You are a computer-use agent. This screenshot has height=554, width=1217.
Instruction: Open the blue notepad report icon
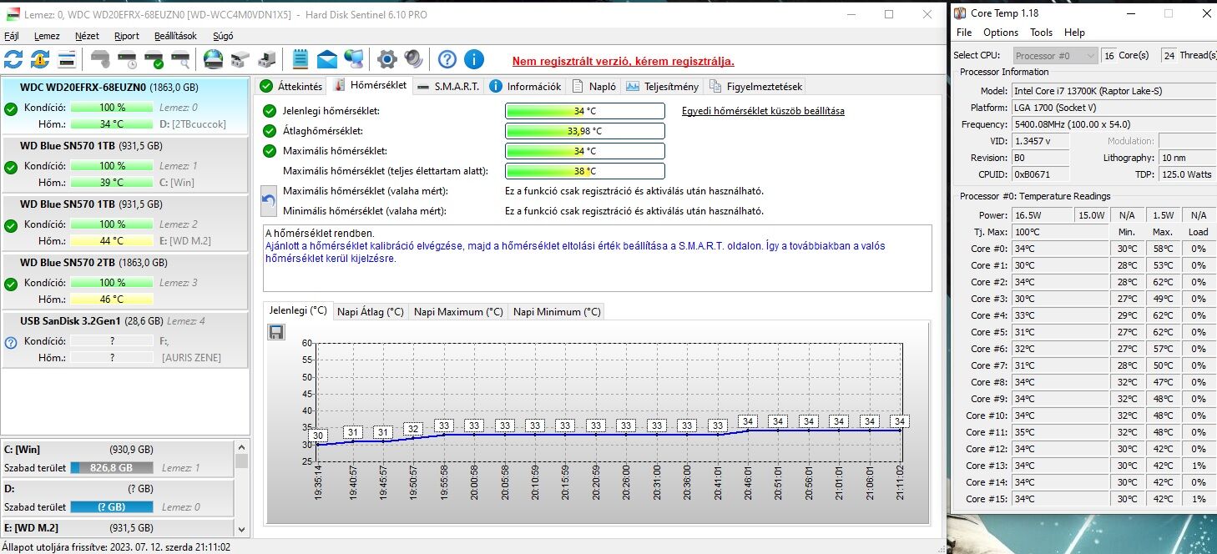[300, 59]
